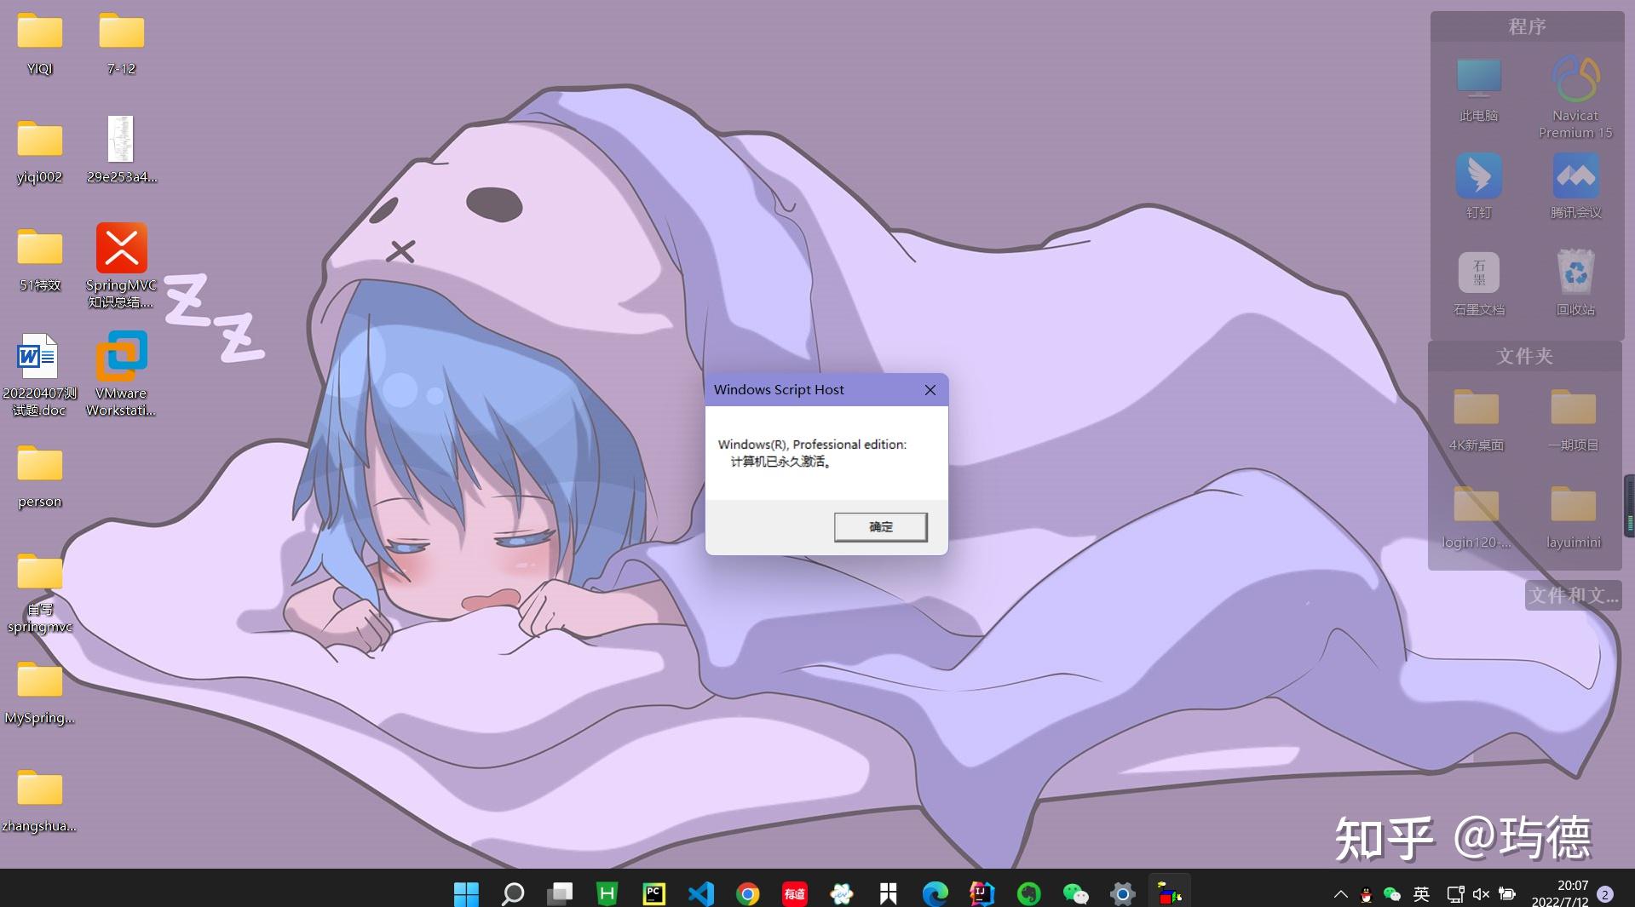The height and width of the screenshot is (907, 1635).
Task: Open the zhangshua folder
Action: tap(40, 801)
